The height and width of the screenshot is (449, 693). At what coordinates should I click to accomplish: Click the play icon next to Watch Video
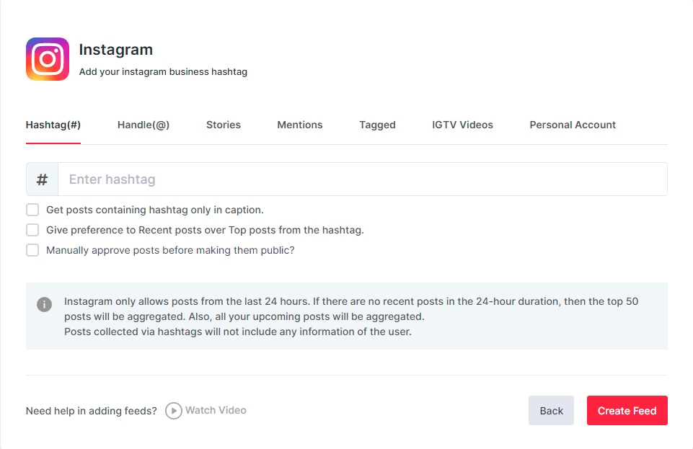click(x=173, y=410)
